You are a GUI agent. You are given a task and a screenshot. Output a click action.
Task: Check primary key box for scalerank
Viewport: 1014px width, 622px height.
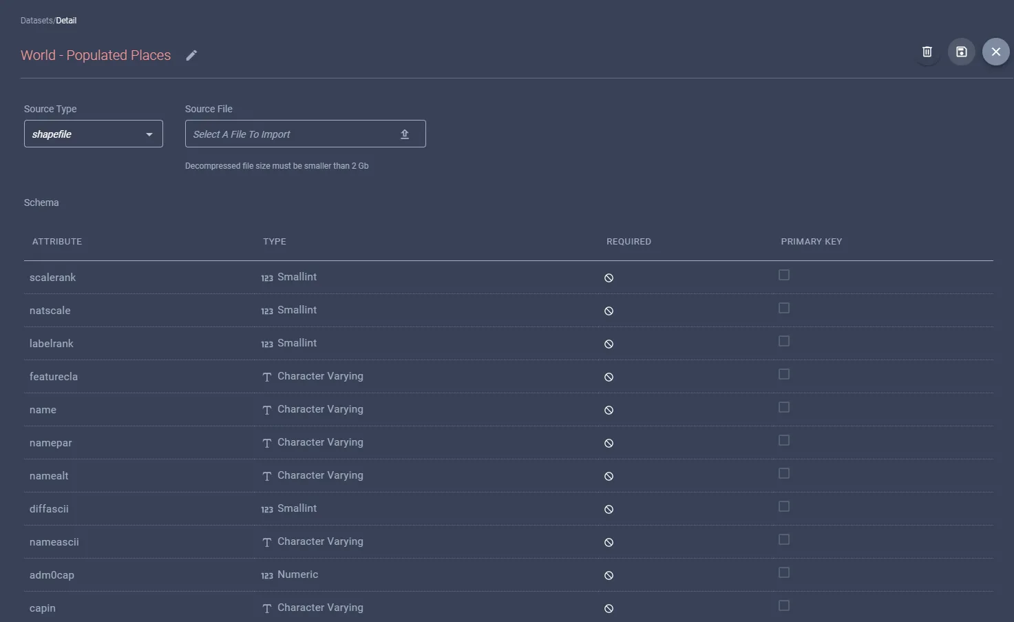[784, 275]
